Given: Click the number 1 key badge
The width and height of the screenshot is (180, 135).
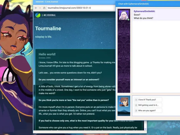Looking at the screenshot, I should pyautogui.click(x=136, y=100).
